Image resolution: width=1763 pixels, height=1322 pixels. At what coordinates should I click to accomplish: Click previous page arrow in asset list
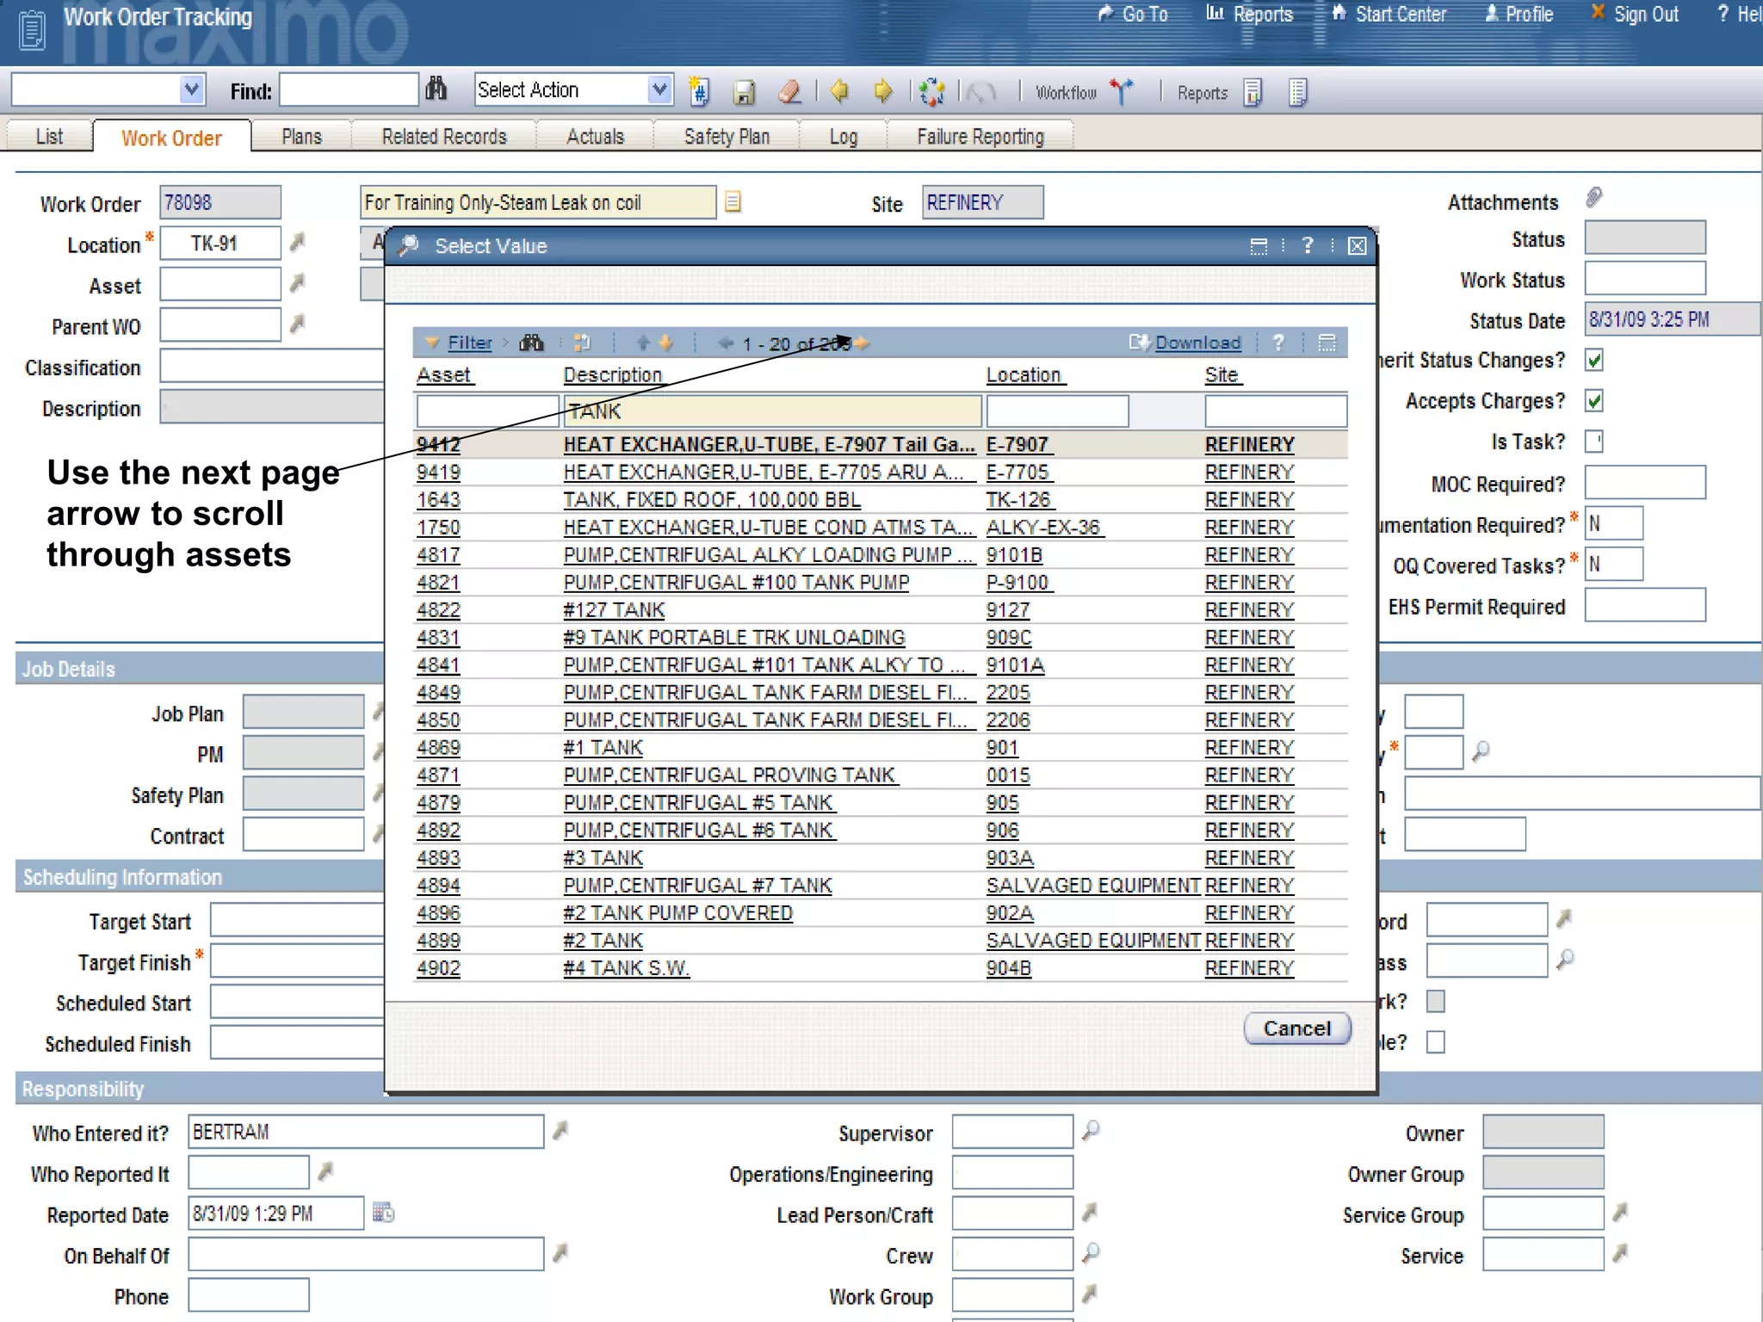(x=727, y=343)
